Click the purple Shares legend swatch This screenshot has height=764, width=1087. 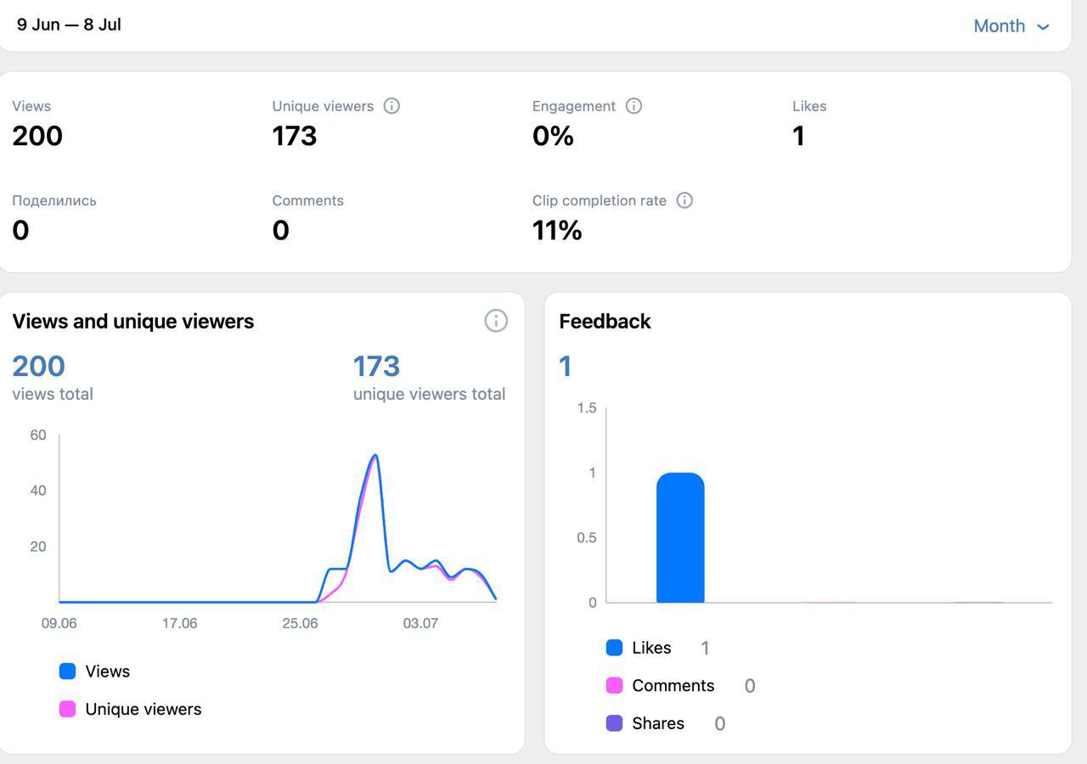tap(614, 723)
